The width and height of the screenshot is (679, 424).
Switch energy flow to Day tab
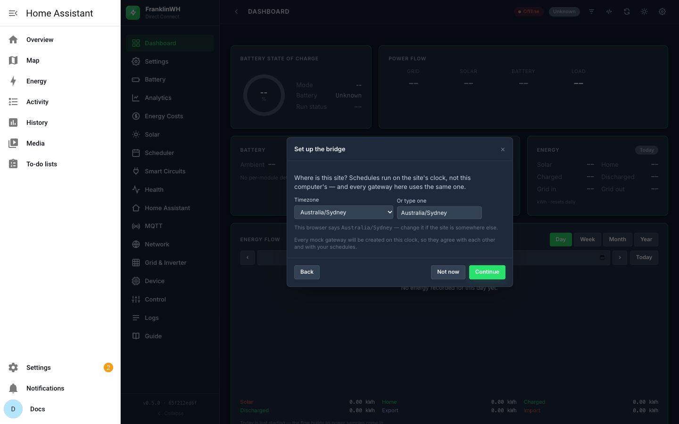[x=561, y=239]
